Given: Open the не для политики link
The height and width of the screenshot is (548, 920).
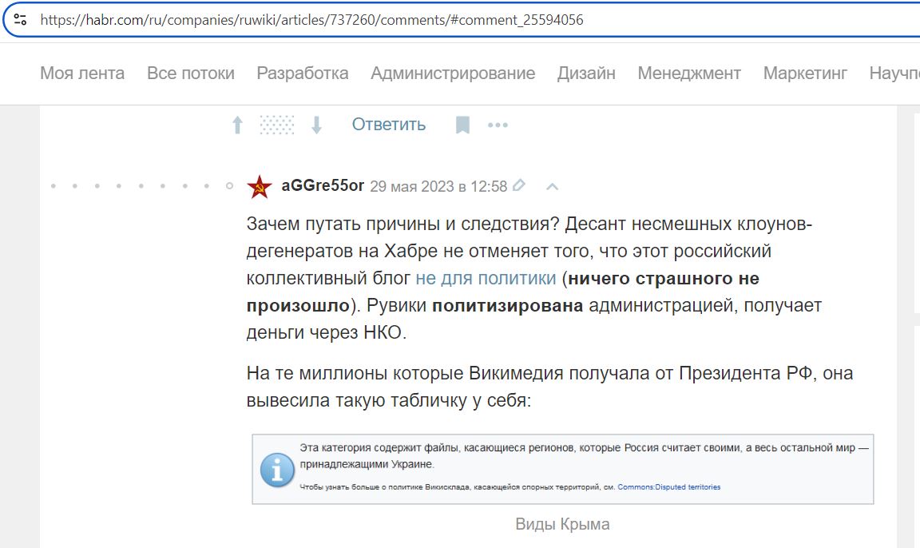Looking at the screenshot, I should pyautogui.click(x=486, y=278).
